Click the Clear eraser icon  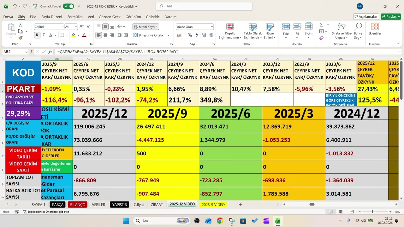pos(322,38)
